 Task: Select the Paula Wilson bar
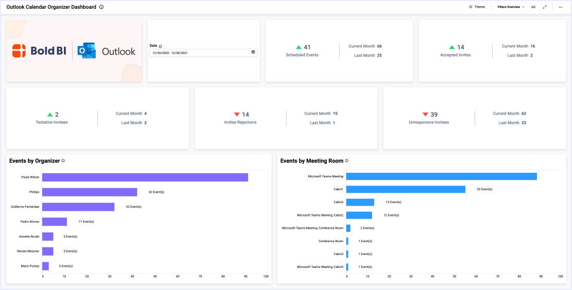[x=145, y=177]
